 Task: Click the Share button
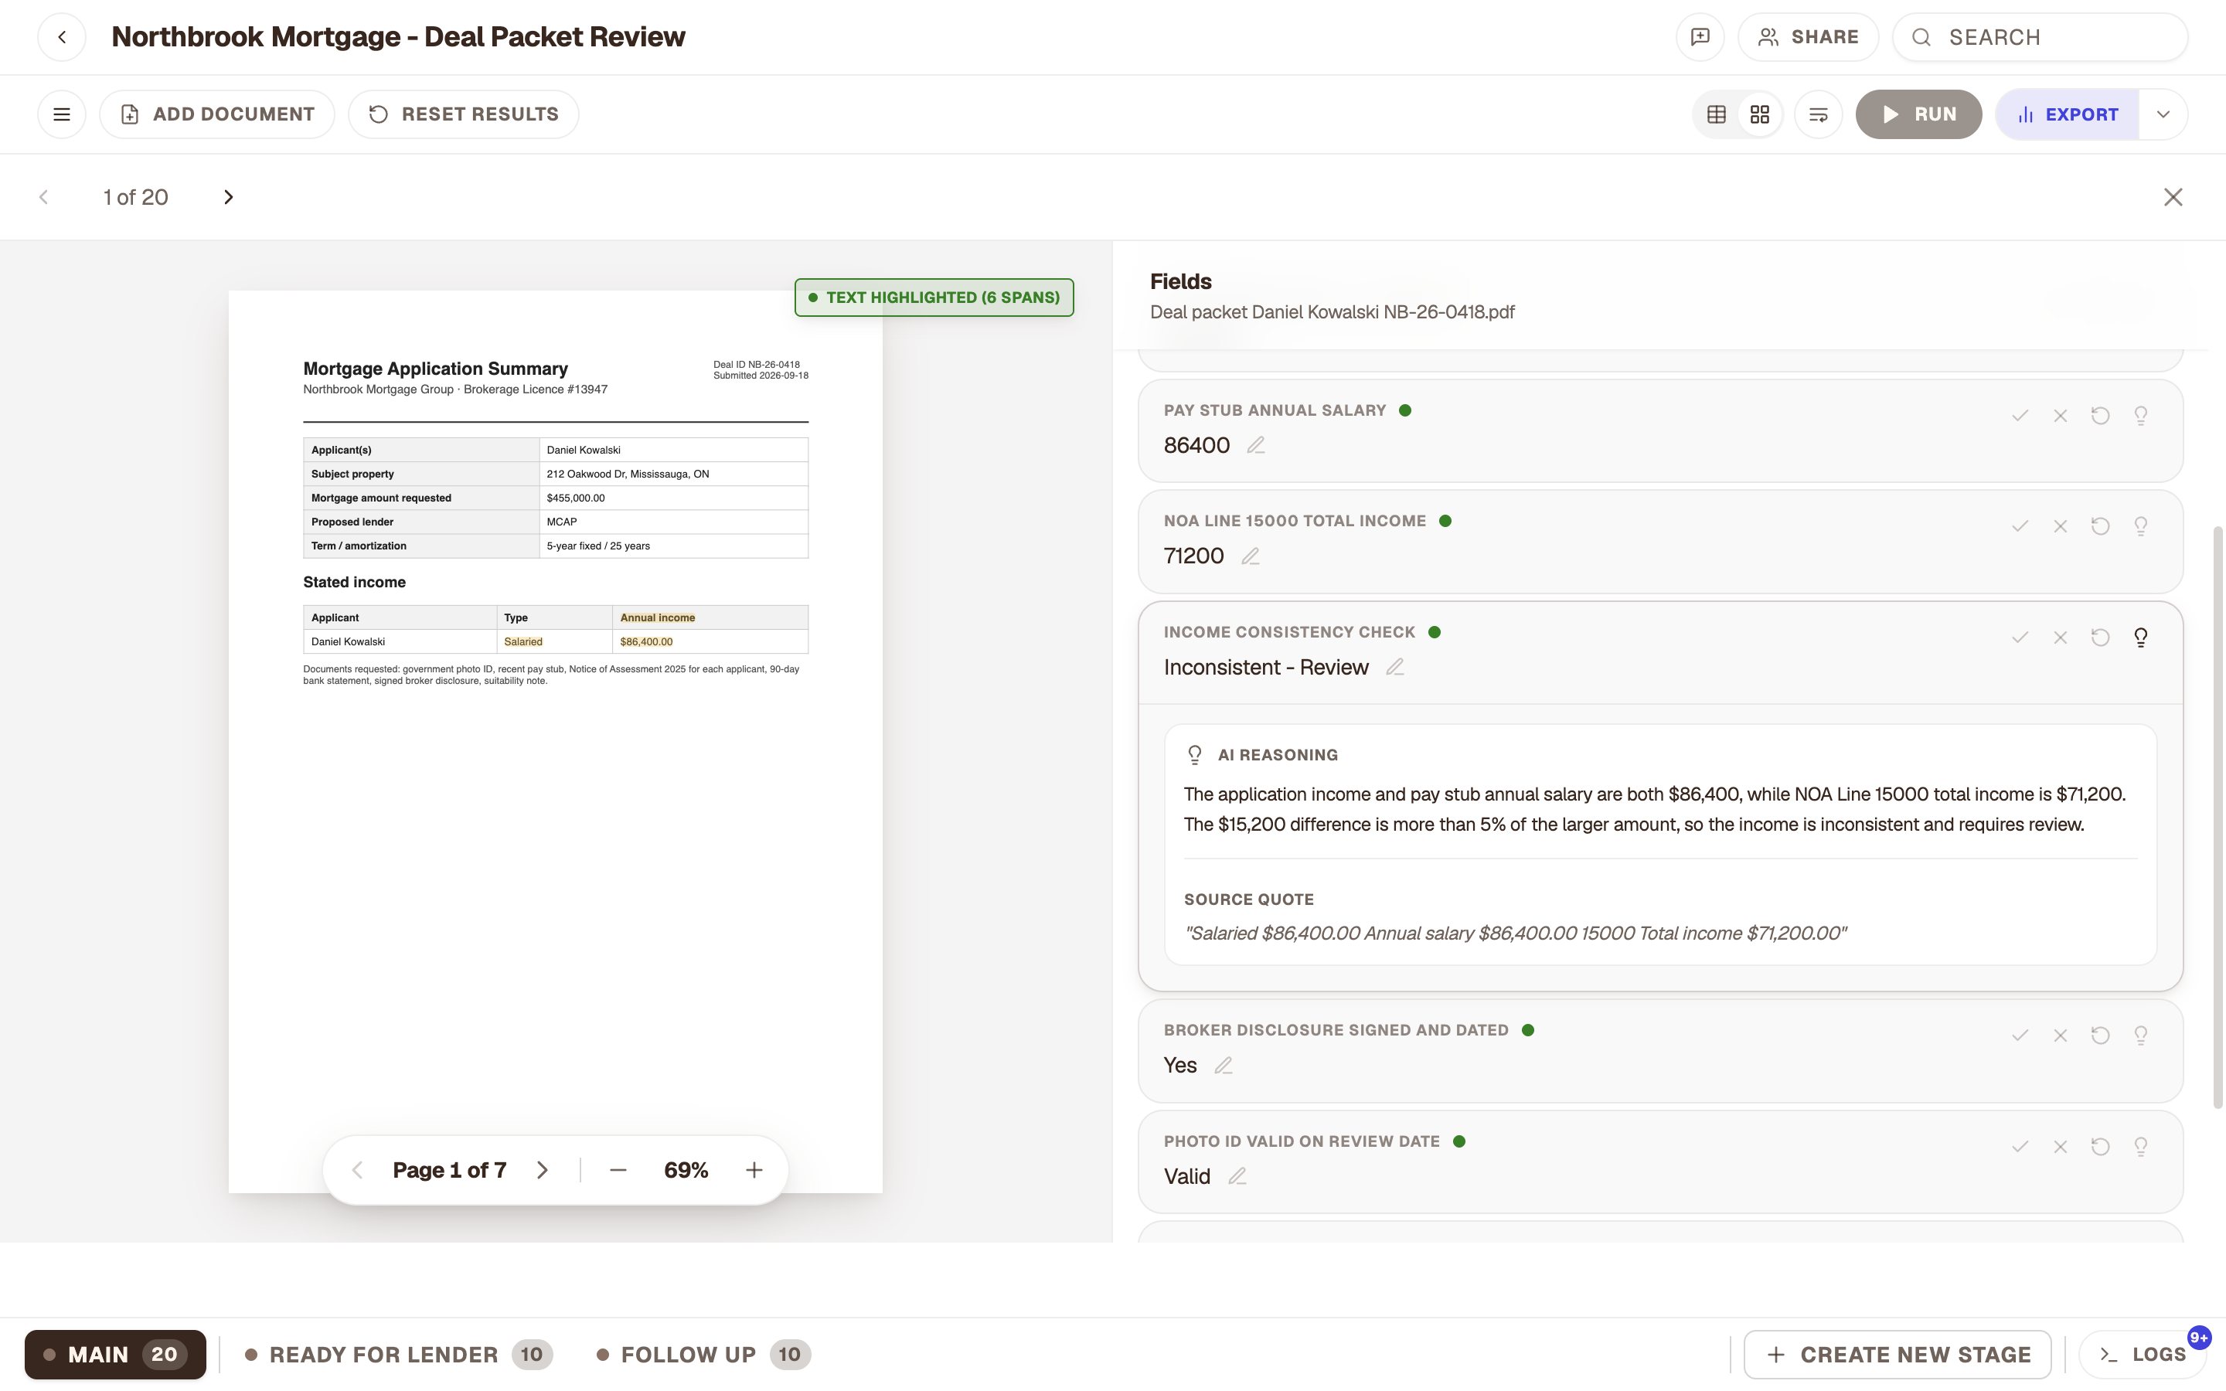[x=1809, y=37]
